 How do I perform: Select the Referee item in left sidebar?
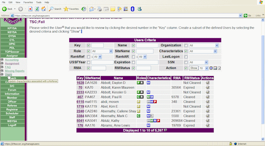(x=12, y=106)
